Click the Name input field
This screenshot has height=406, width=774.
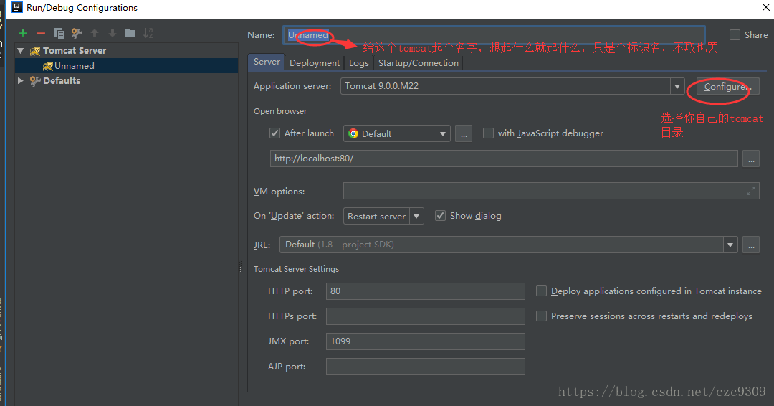494,35
